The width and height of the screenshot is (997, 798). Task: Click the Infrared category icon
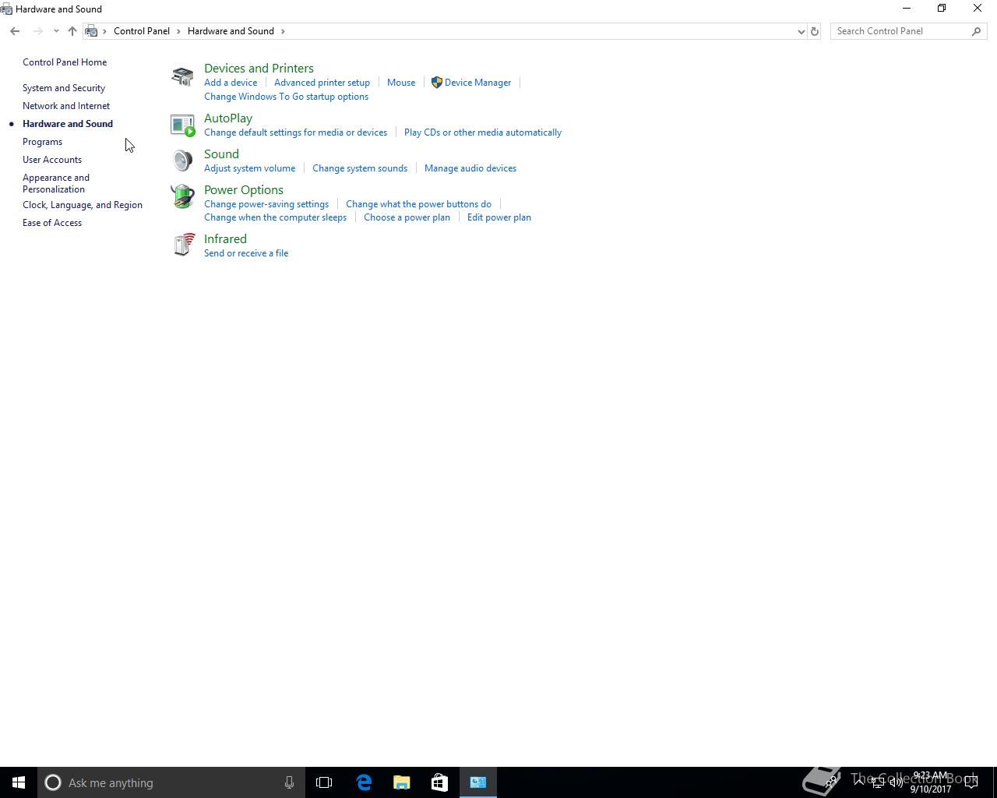pyautogui.click(x=183, y=245)
